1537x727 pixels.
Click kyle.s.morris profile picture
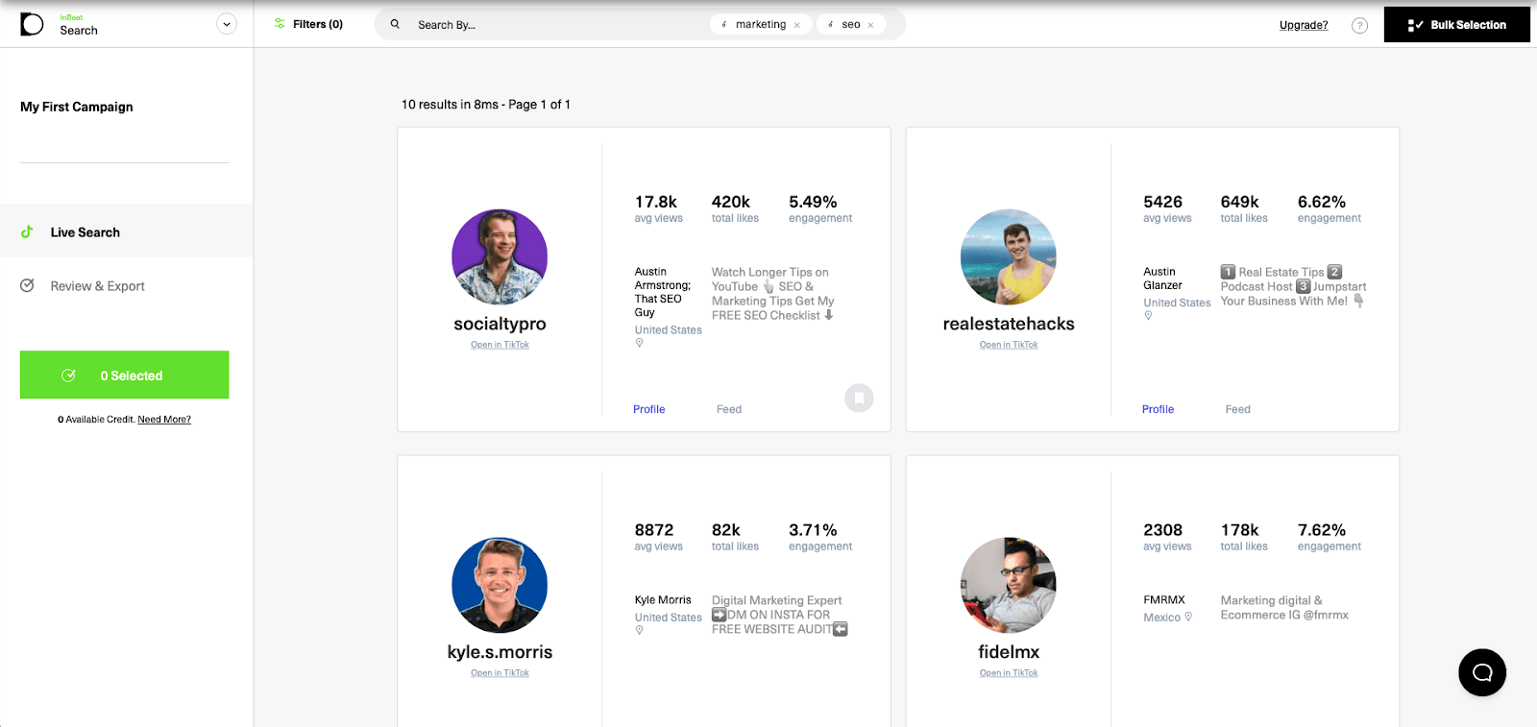click(500, 585)
